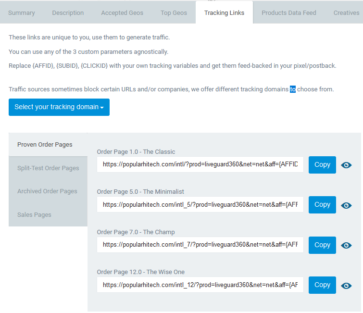Viewport: 363px width, 313px height.
Task: Copy The Champ tracking link
Action: point(322,245)
